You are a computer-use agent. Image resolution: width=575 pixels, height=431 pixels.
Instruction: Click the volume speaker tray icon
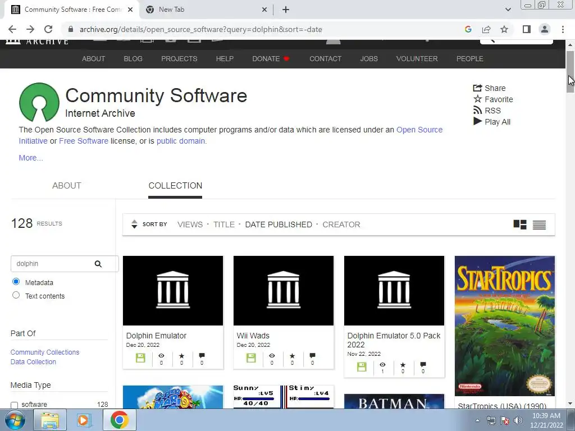[518, 420]
